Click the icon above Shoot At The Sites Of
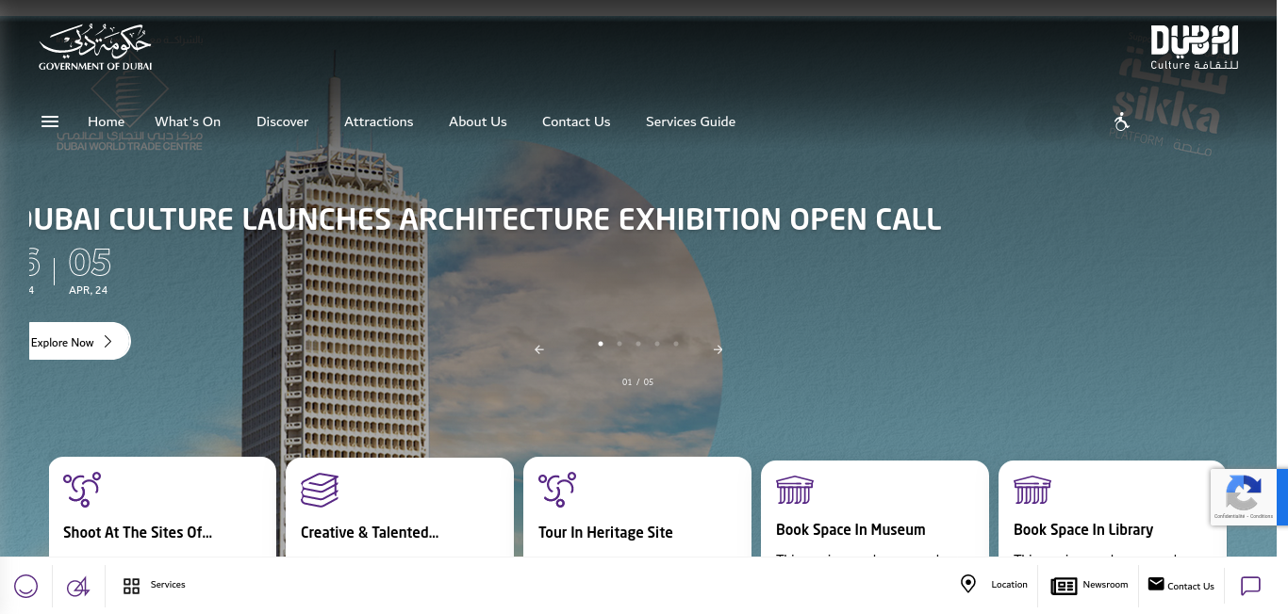Image resolution: width=1288 pixels, height=614 pixels. pyautogui.click(x=82, y=491)
